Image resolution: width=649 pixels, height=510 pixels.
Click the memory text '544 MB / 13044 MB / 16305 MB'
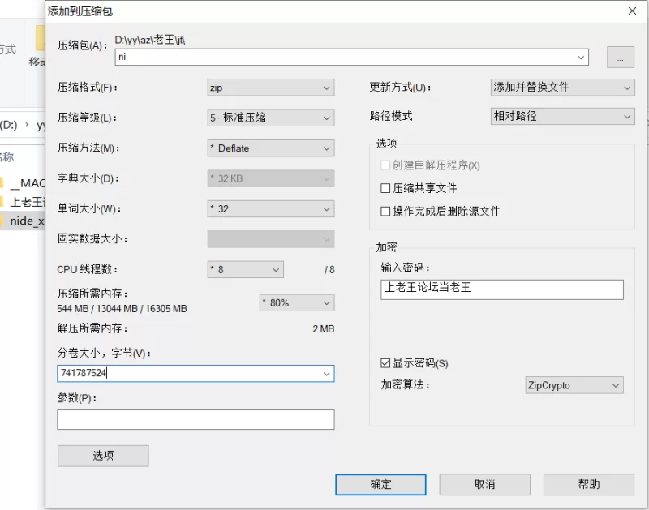pyautogui.click(x=122, y=309)
